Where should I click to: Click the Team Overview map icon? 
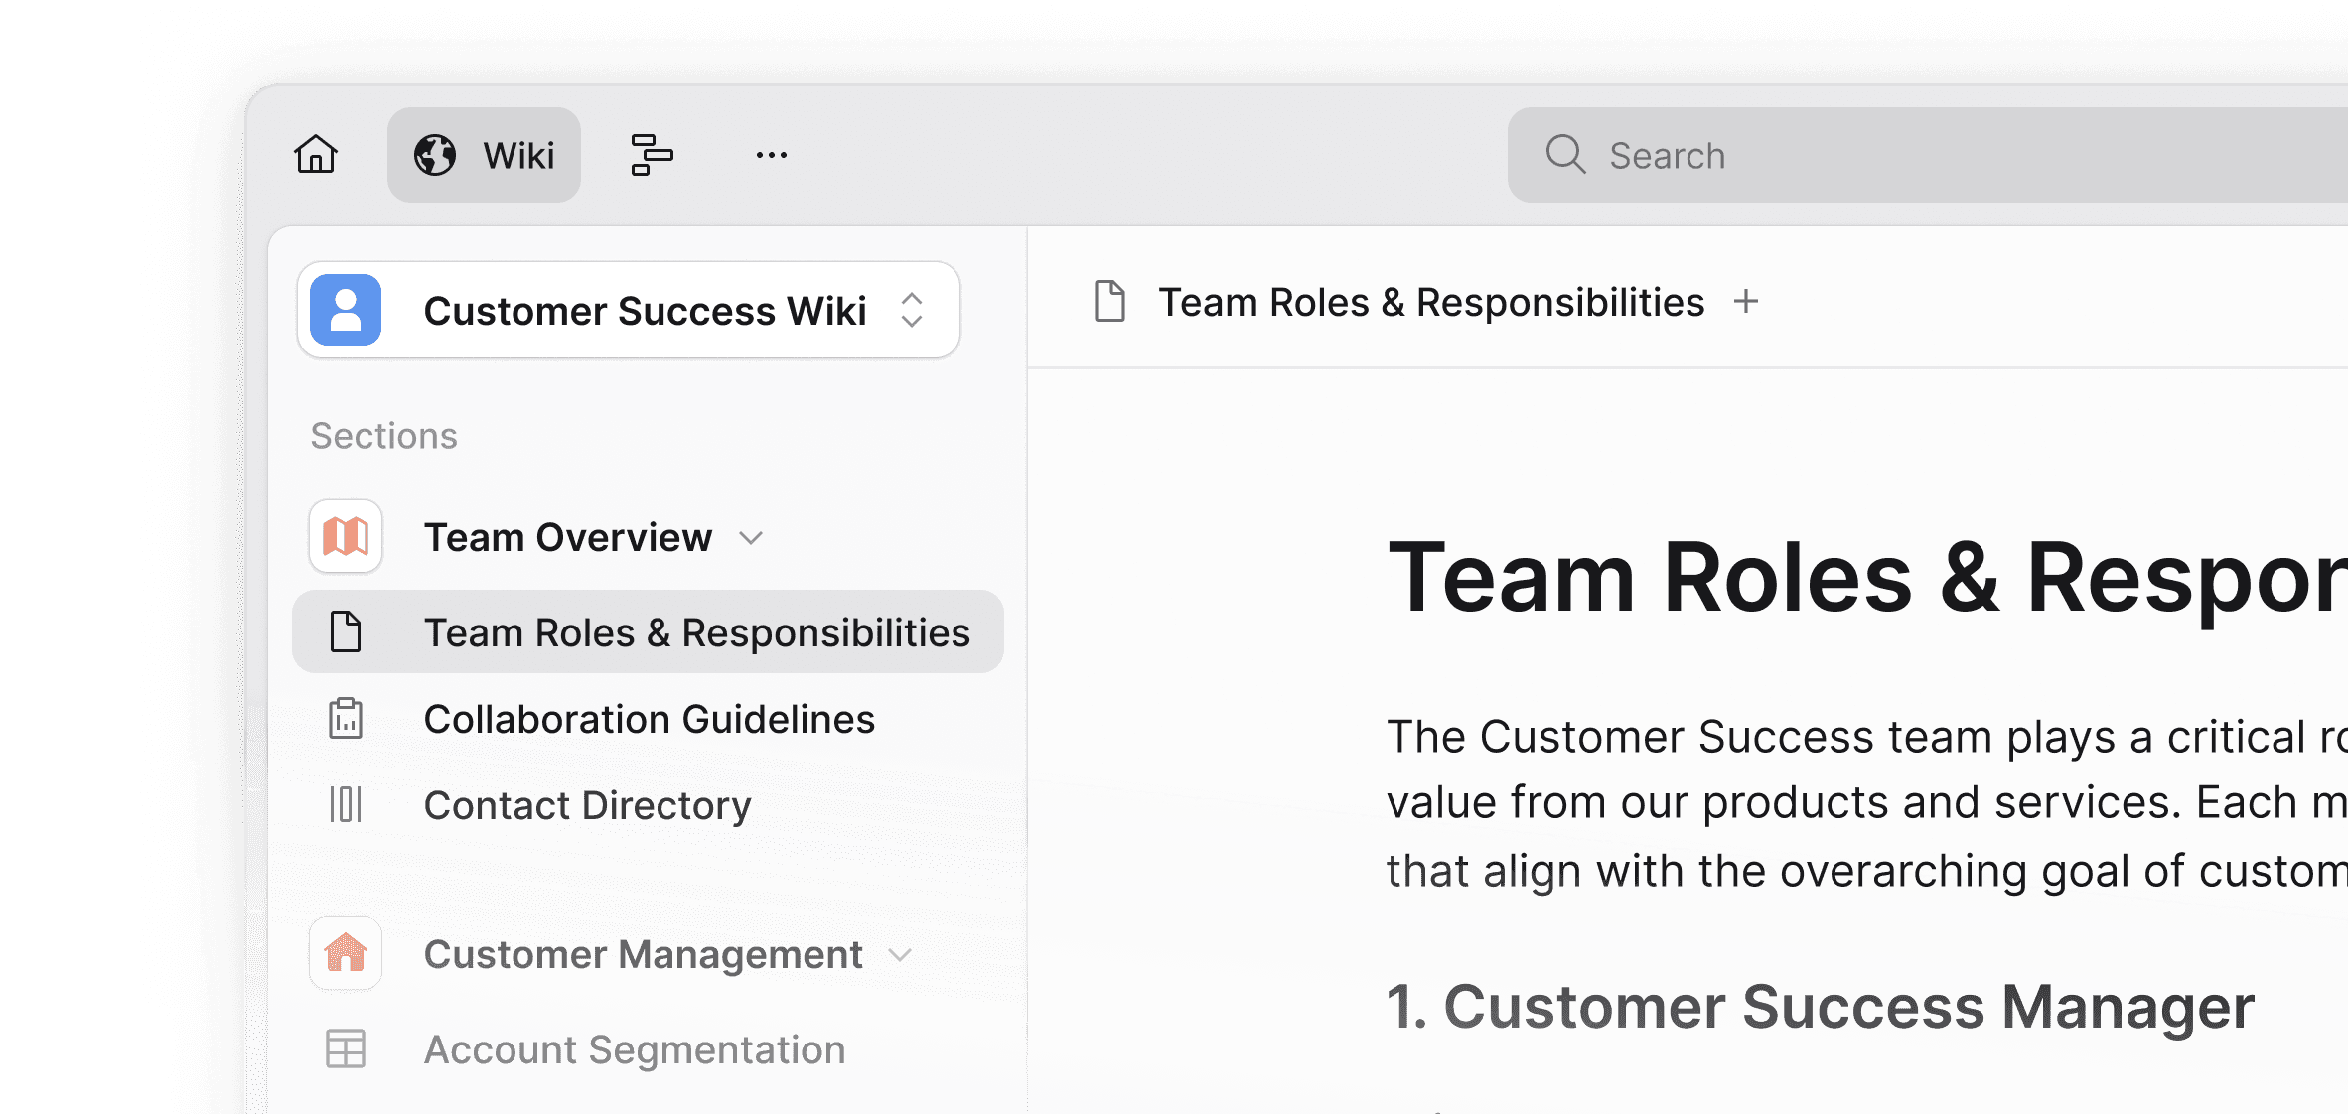coord(346,537)
